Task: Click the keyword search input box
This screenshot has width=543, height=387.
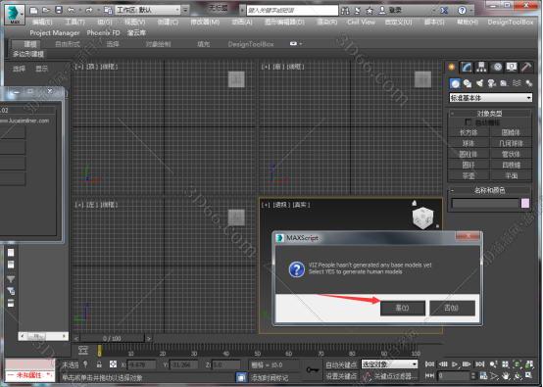Action: pyautogui.click(x=292, y=11)
